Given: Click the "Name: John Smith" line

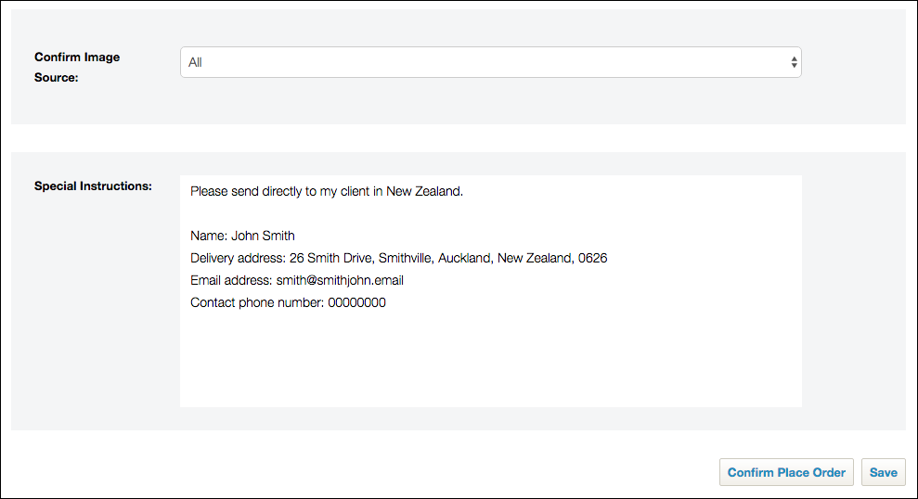Looking at the screenshot, I should click(x=242, y=236).
